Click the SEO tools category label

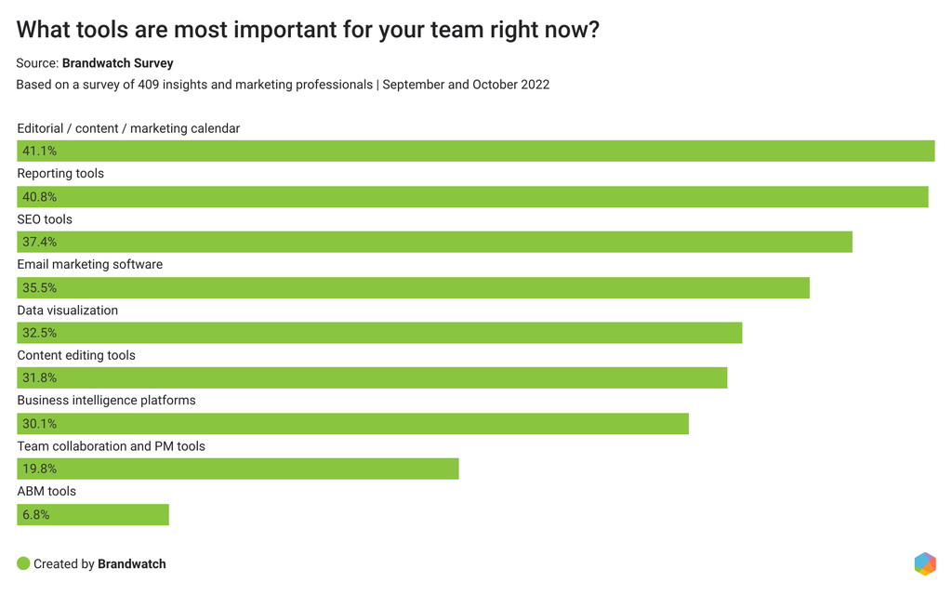click(x=45, y=219)
